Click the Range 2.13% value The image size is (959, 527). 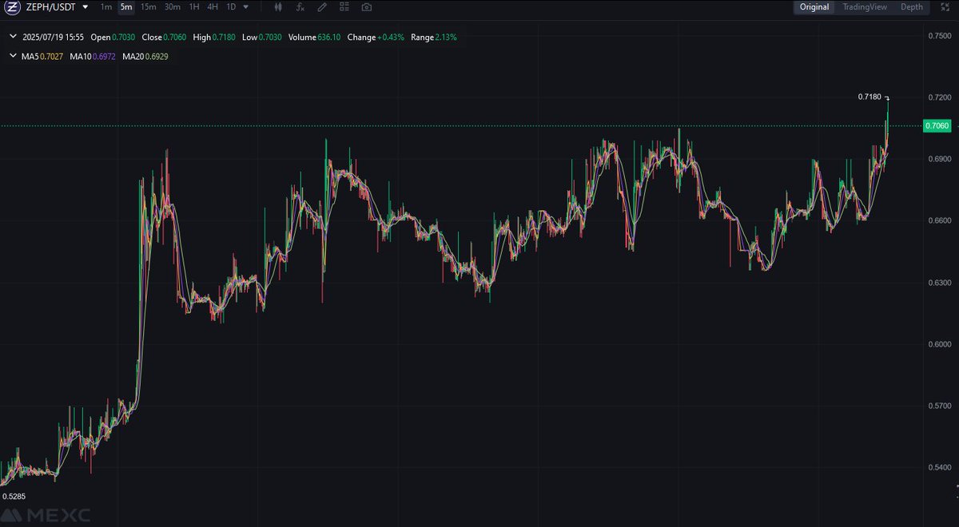[x=434, y=38]
